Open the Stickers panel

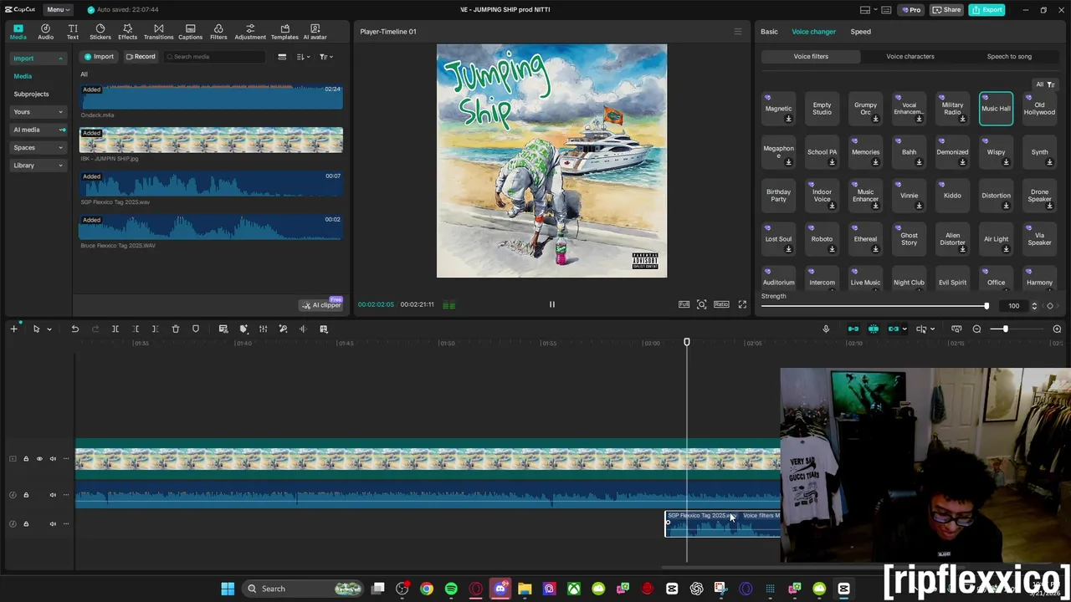(100, 32)
